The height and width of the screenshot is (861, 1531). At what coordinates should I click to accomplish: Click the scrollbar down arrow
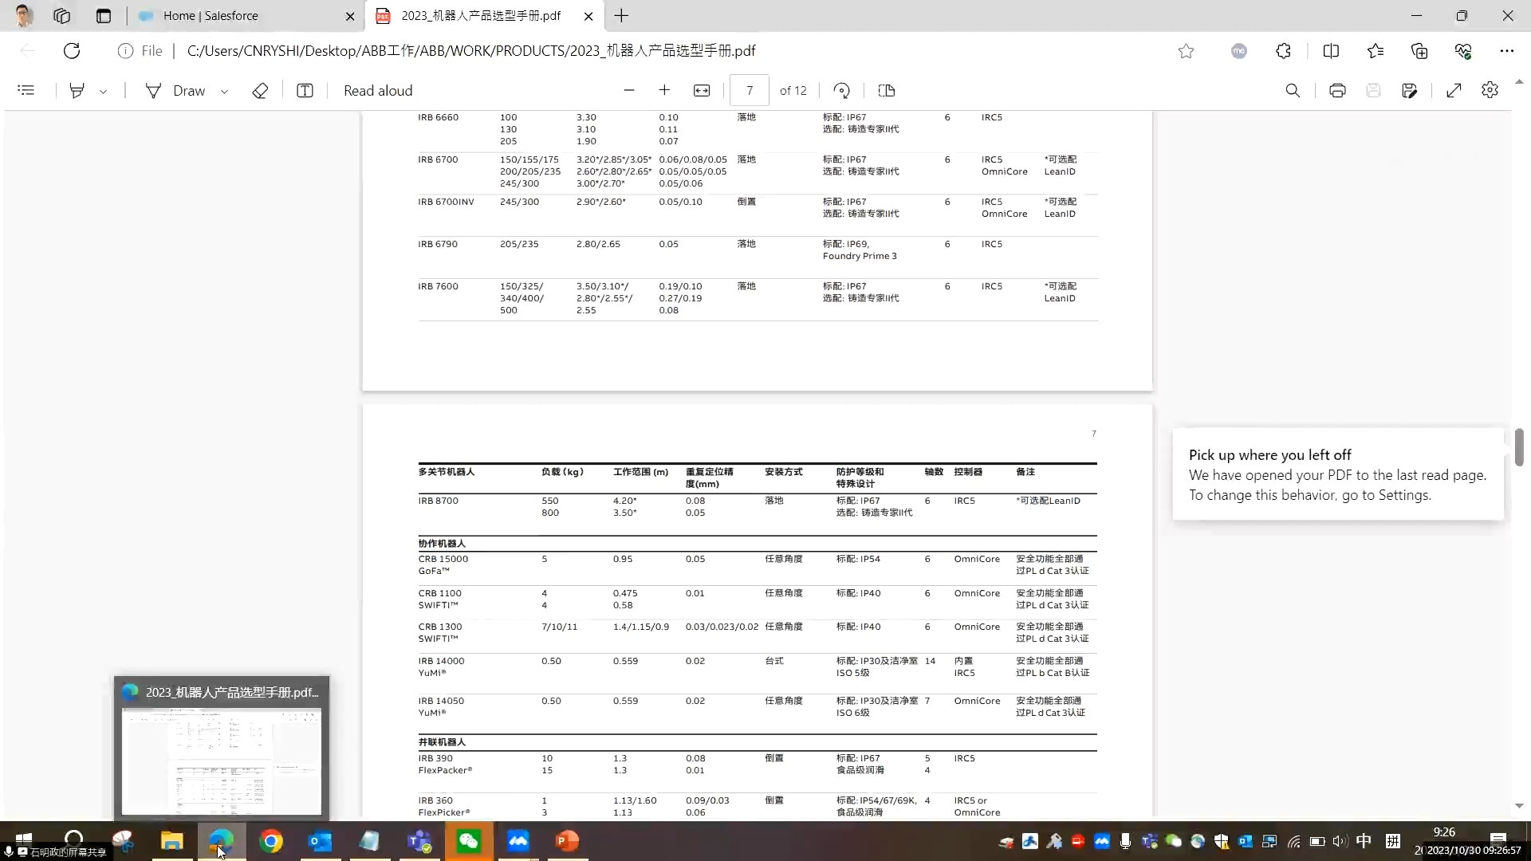pyautogui.click(x=1519, y=806)
